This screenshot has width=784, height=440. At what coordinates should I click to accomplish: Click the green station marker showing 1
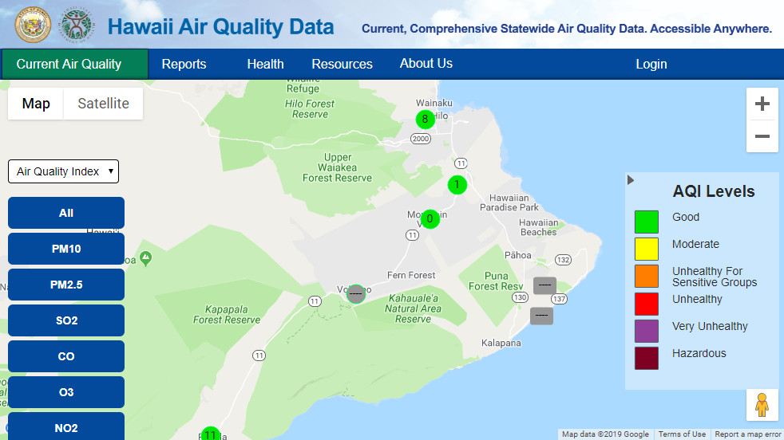click(457, 185)
